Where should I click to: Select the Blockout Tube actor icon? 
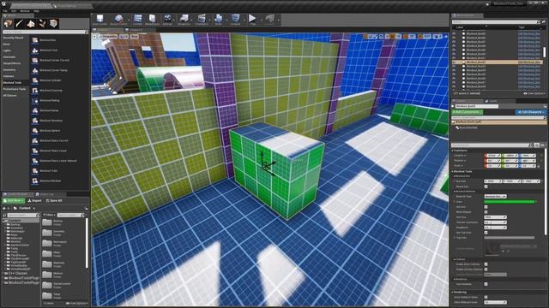35,171
